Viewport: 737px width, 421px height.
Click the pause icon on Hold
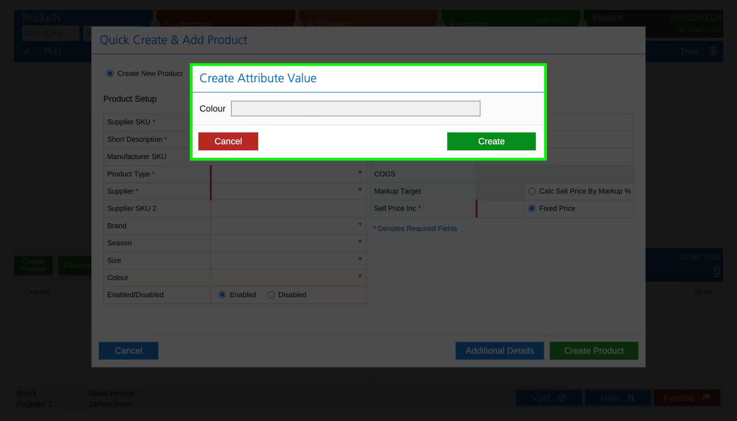coord(631,398)
